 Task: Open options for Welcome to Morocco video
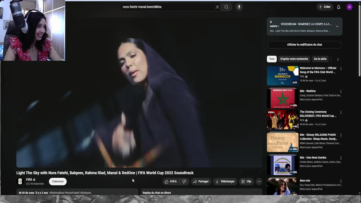(x=341, y=69)
